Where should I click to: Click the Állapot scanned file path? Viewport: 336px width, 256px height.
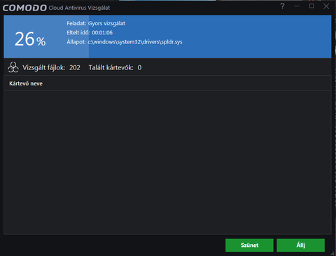pyautogui.click(x=135, y=42)
